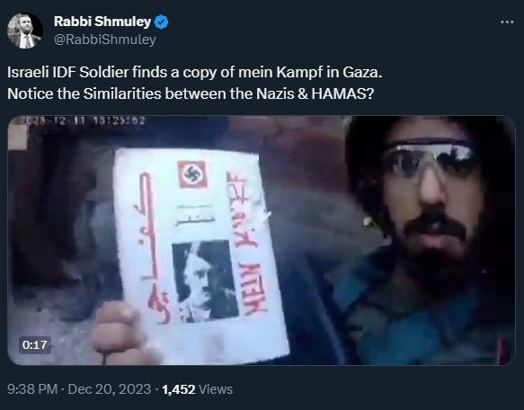
Task: Click the swastika emblem on the book cover
Action: coord(192,174)
